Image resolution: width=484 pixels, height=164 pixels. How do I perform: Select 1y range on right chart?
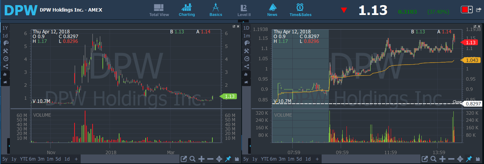point(255,159)
